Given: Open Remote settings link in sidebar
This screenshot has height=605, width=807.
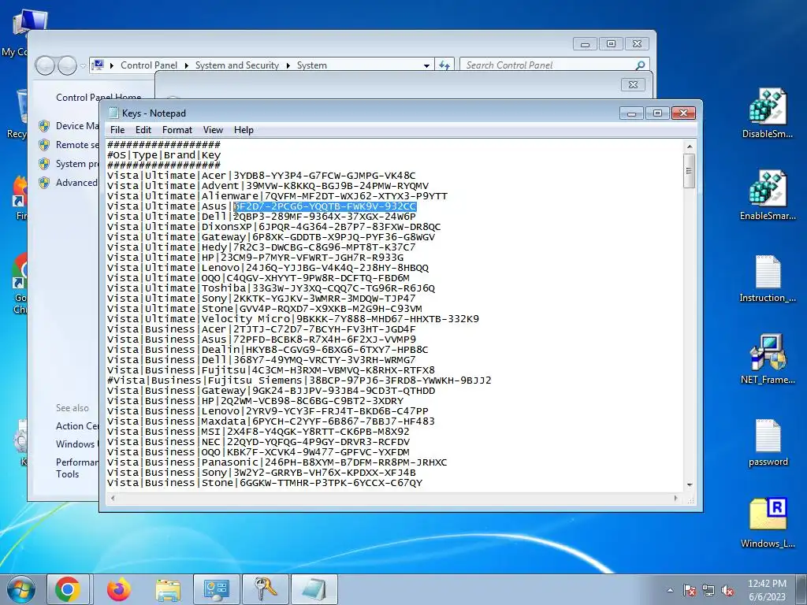Looking at the screenshot, I should click(78, 145).
